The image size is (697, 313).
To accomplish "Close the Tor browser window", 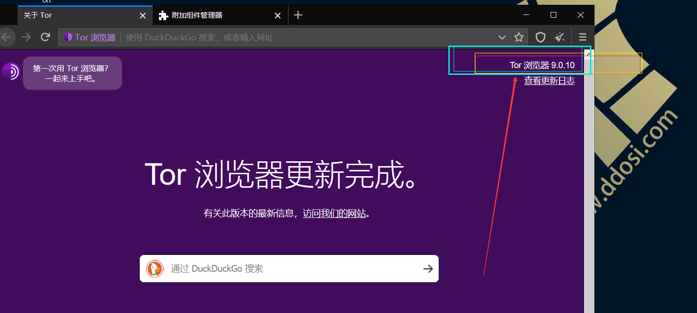I will [x=580, y=15].
